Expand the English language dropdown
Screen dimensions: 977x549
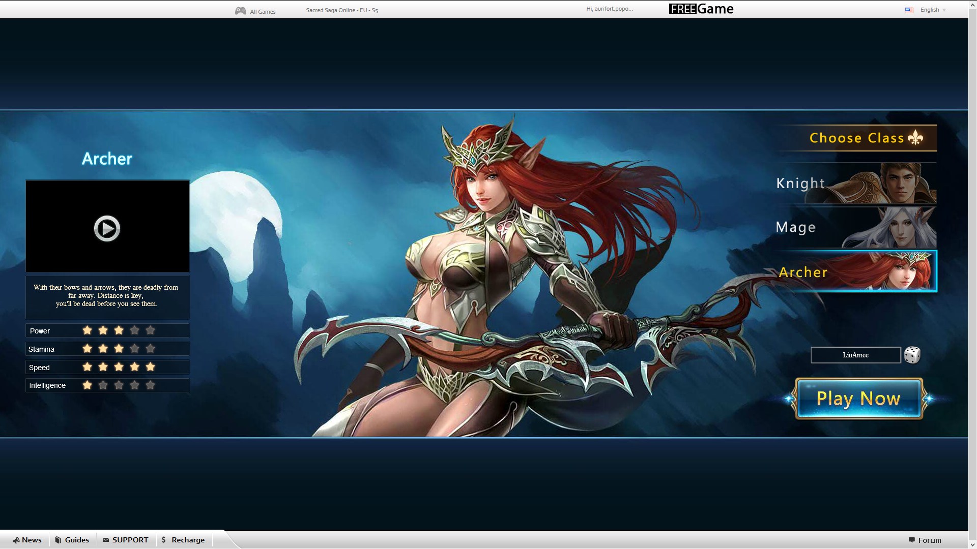pos(933,10)
